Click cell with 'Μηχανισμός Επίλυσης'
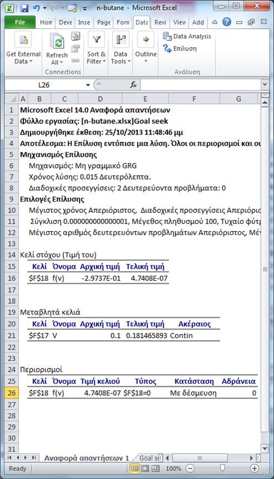274x479 pixels. 59,154
